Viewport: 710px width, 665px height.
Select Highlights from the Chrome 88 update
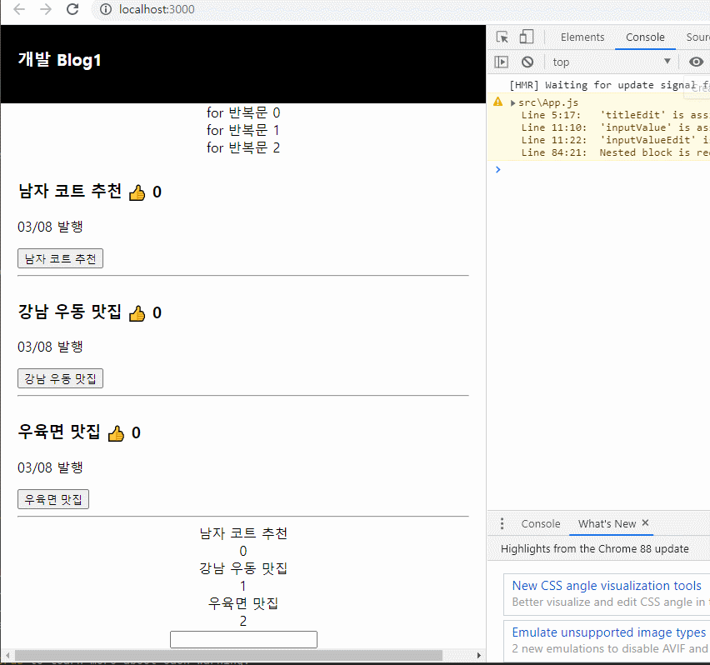pos(594,549)
